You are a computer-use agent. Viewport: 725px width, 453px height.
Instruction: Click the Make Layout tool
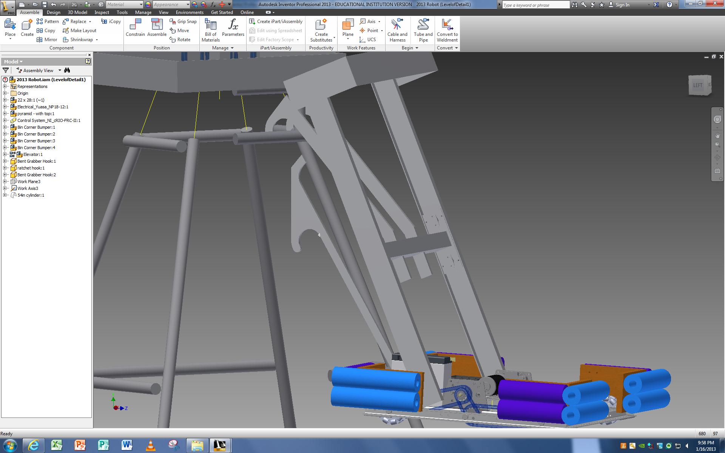(79, 31)
